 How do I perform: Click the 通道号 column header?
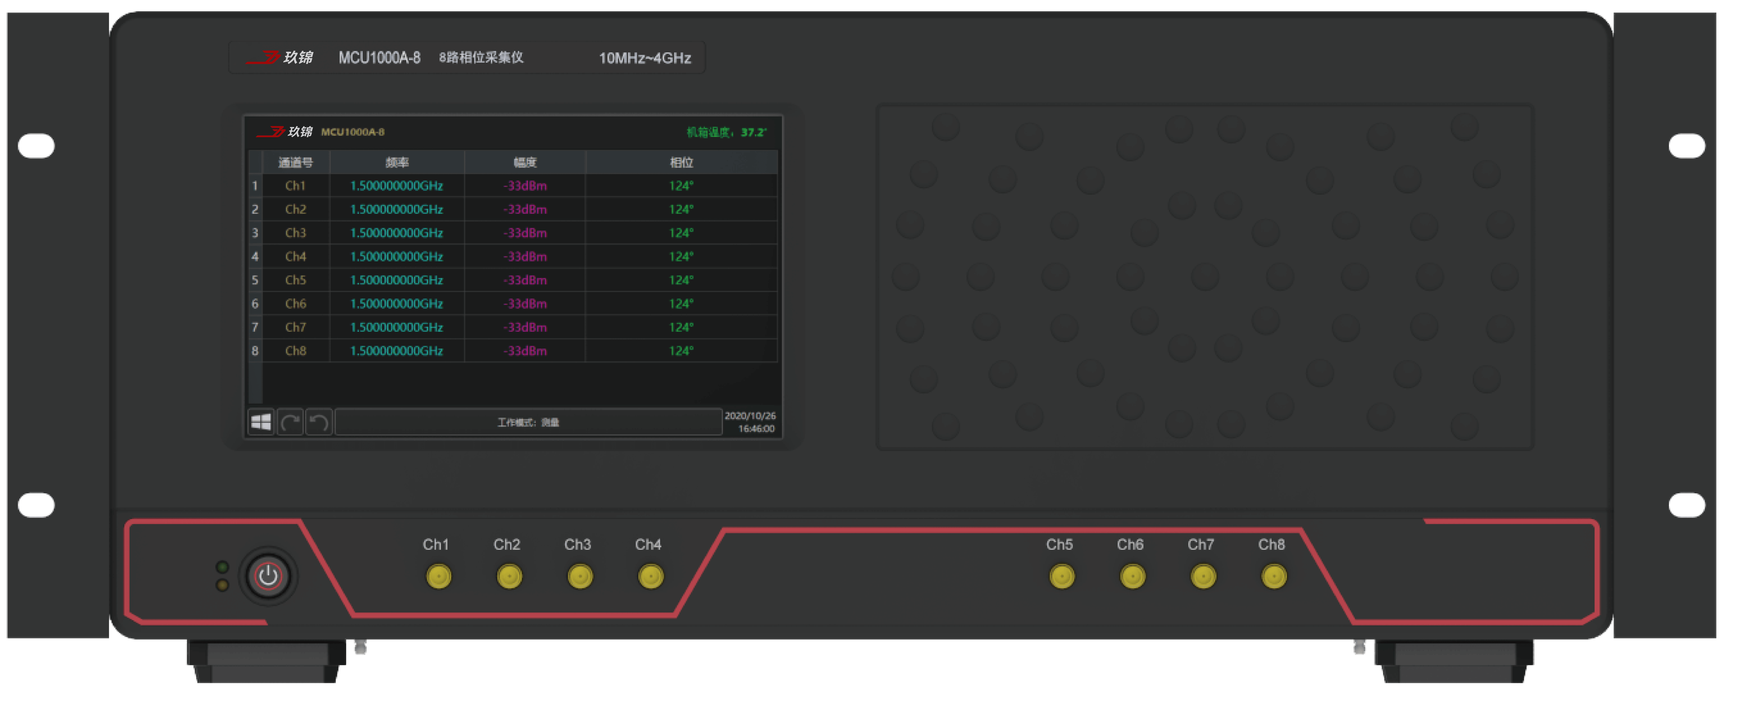pyautogui.click(x=296, y=162)
